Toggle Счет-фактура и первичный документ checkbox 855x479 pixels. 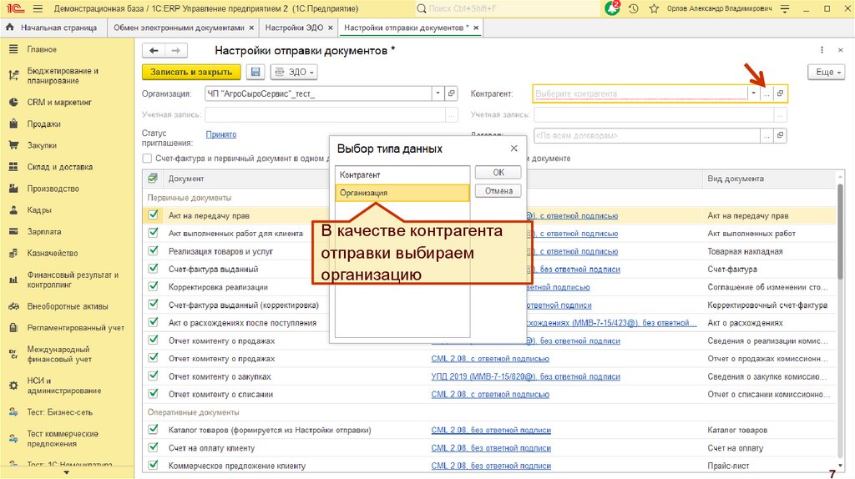pyautogui.click(x=148, y=158)
